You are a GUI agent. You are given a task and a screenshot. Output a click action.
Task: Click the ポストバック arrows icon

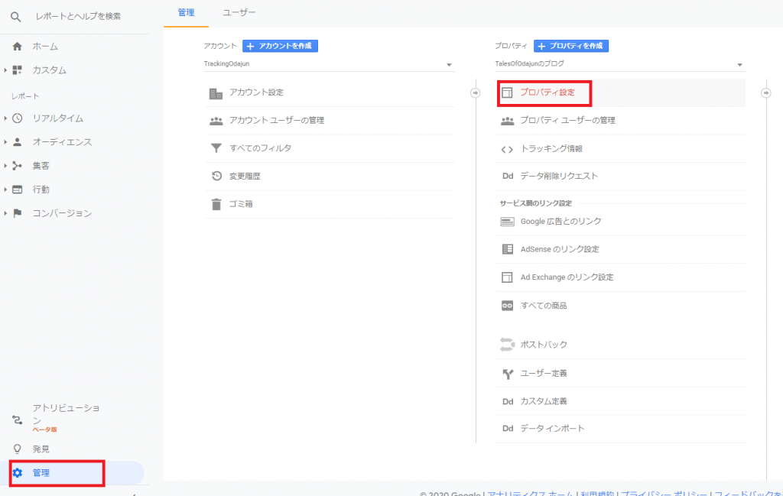coord(508,345)
